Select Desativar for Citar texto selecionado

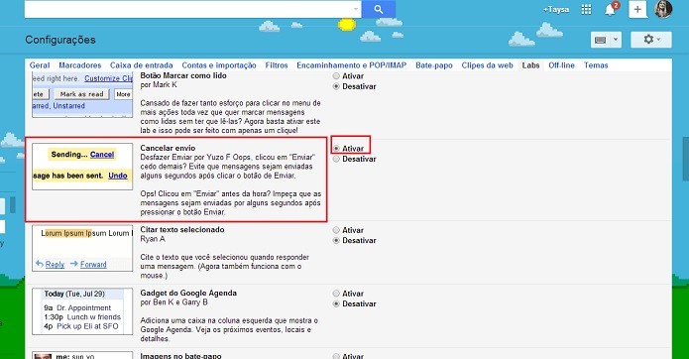point(336,241)
